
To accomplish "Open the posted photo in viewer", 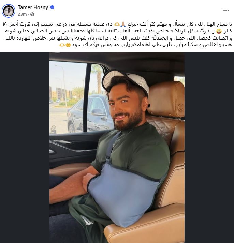I will pos(117,147).
